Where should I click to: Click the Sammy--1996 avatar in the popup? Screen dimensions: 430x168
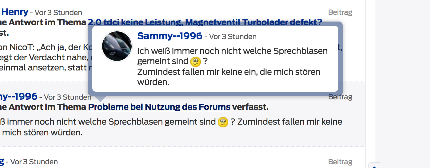click(117, 46)
